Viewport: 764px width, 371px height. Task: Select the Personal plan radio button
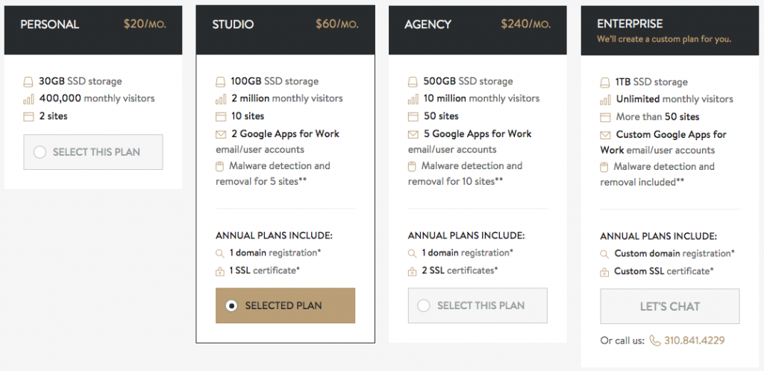click(x=40, y=152)
